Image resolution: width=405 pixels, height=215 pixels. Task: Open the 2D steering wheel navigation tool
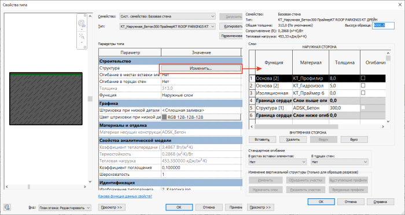[x=82, y=24]
